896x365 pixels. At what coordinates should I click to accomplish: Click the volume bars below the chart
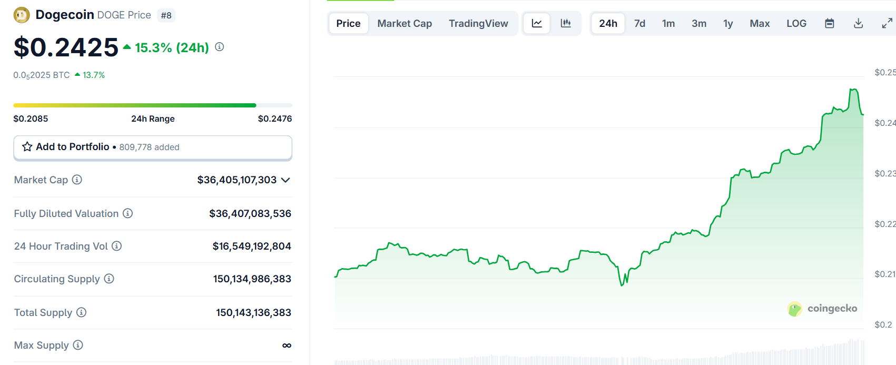(599, 353)
